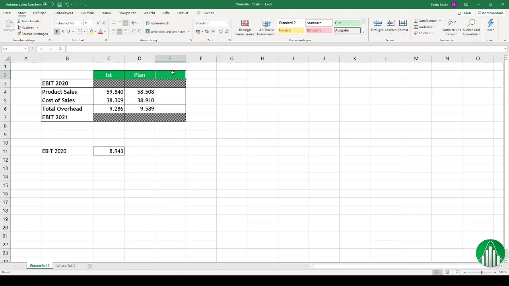
Task: Open the Ausfüllen fill dropdown
Action: (424, 27)
